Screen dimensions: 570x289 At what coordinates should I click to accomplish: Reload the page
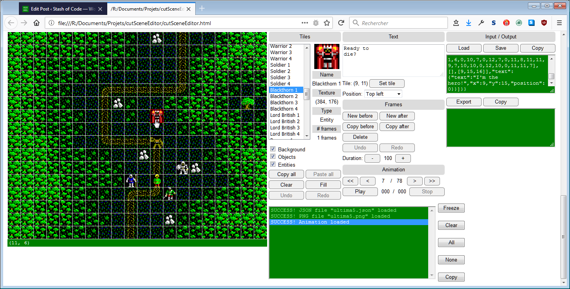tap(341, 23)
